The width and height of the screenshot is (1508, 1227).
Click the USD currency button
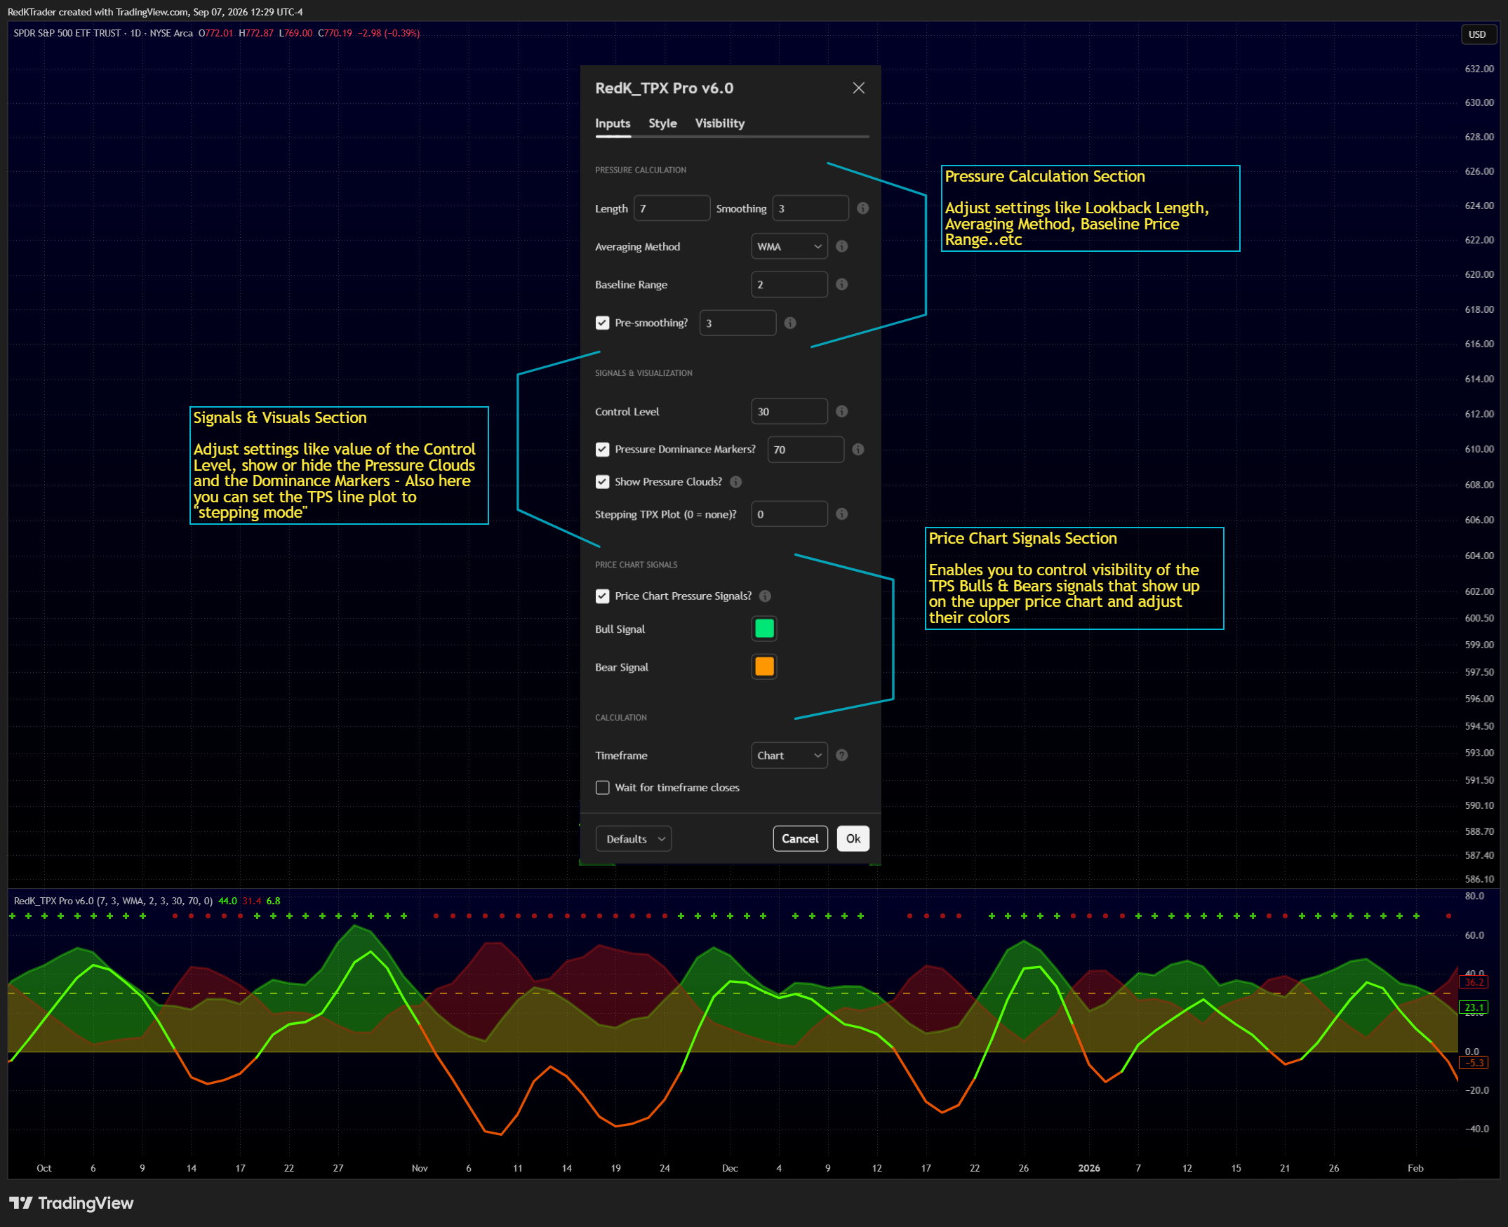coord(1478,34)
